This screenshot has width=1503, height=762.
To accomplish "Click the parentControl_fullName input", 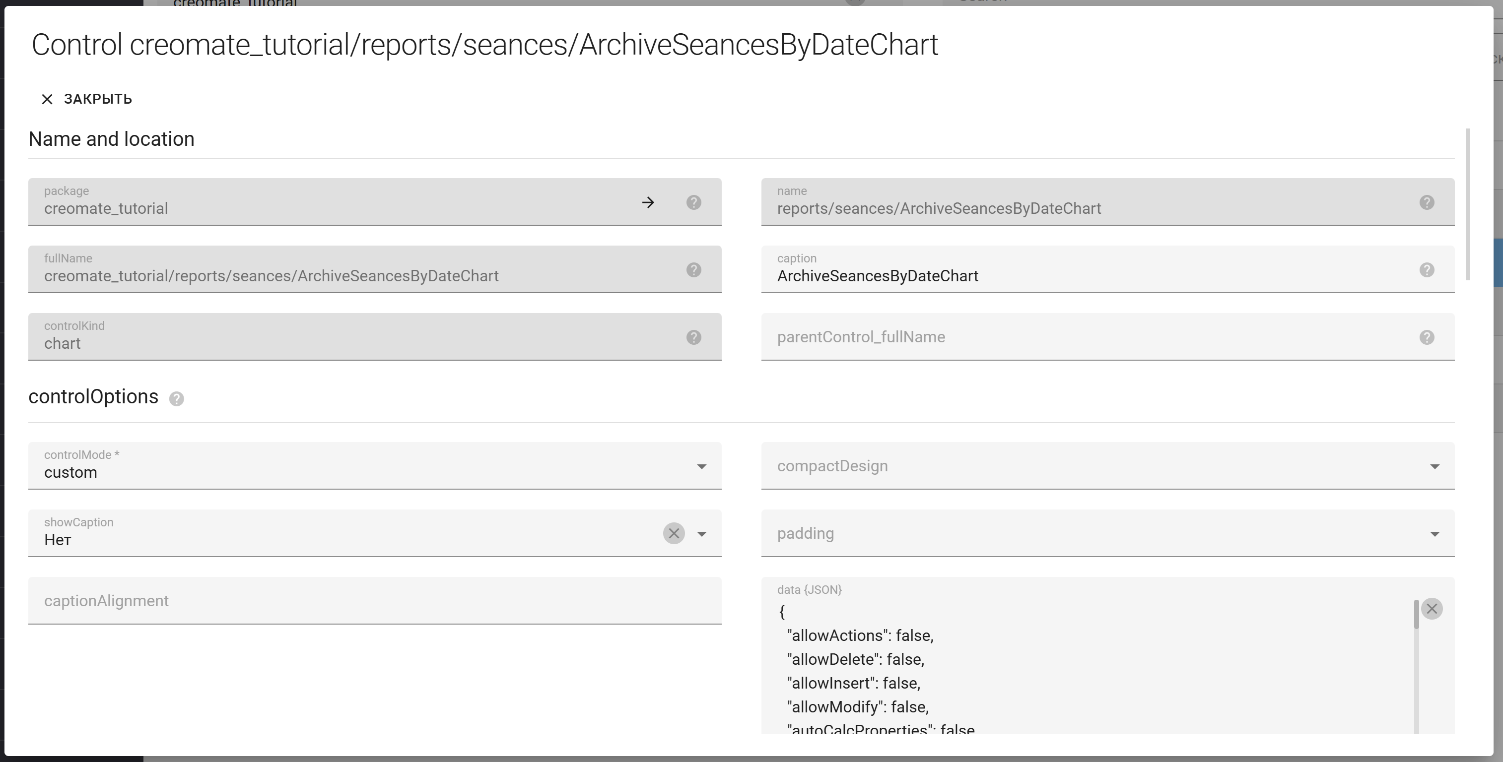I will coord(1080,337).
